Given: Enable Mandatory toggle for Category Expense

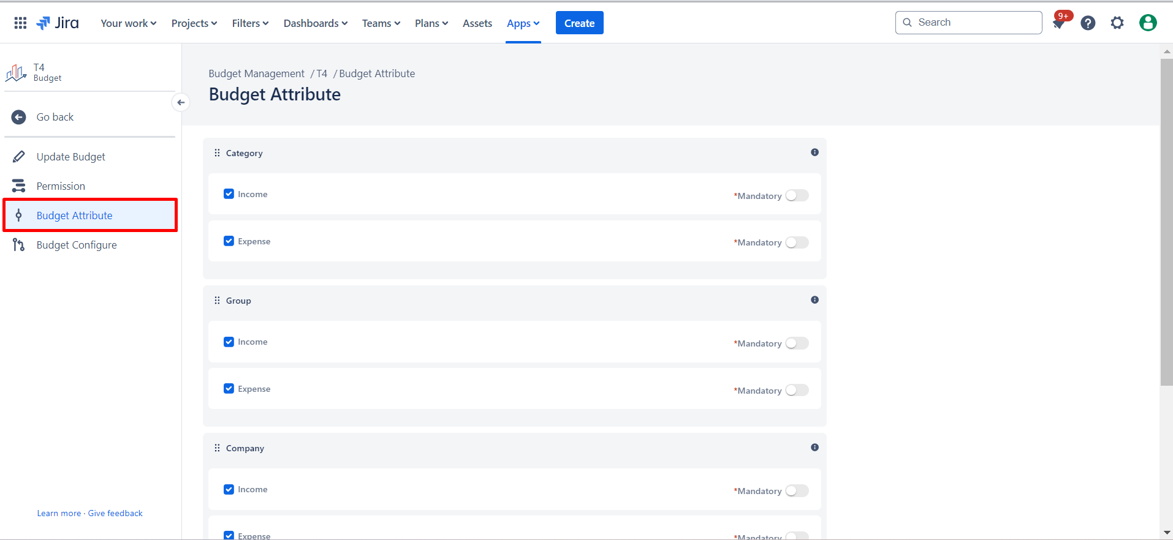Looking at the screenshot, I should coord(797,242).
